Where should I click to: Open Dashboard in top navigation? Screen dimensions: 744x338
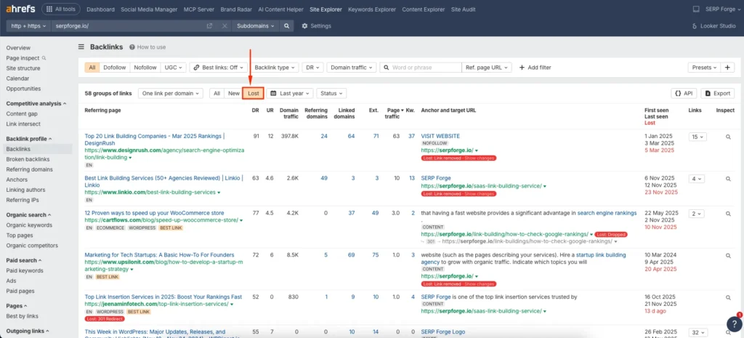click(100, 9)
